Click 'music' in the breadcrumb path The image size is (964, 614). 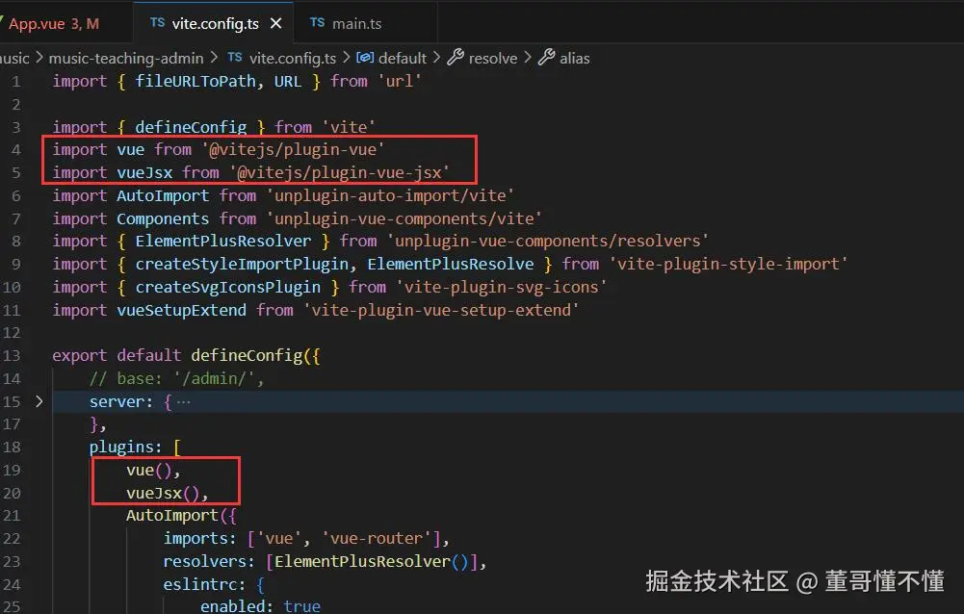[13, 58]
